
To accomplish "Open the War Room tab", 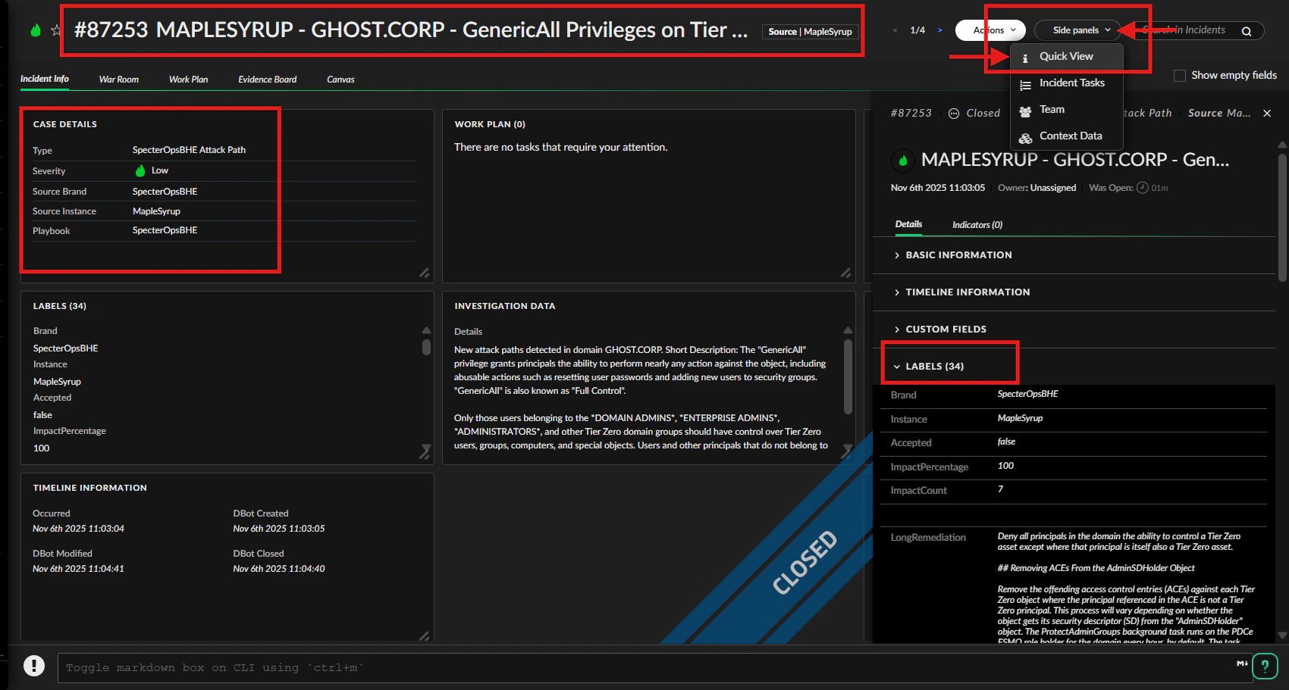I will (119, 80).
